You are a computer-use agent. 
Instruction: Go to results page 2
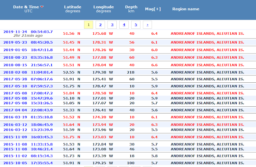pyautogui.click(x=100, y=25)
